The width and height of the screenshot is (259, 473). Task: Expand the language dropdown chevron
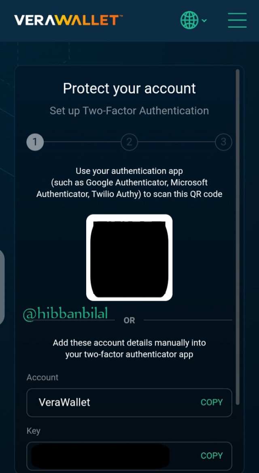(204, 21)
